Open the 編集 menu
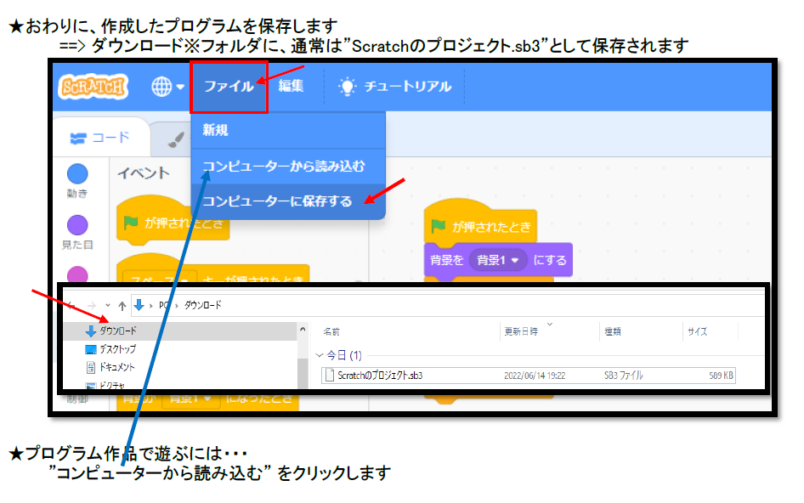Viewport: 804px width, 503px height. click(291, 87)
